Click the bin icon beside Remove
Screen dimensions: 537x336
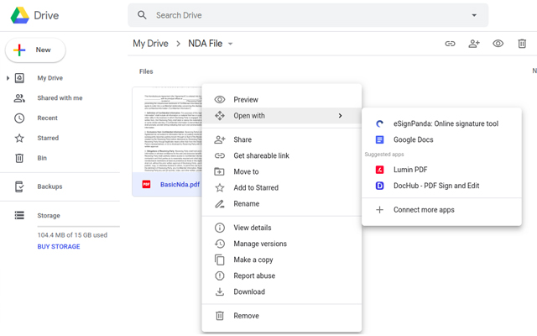click(220, 316)
